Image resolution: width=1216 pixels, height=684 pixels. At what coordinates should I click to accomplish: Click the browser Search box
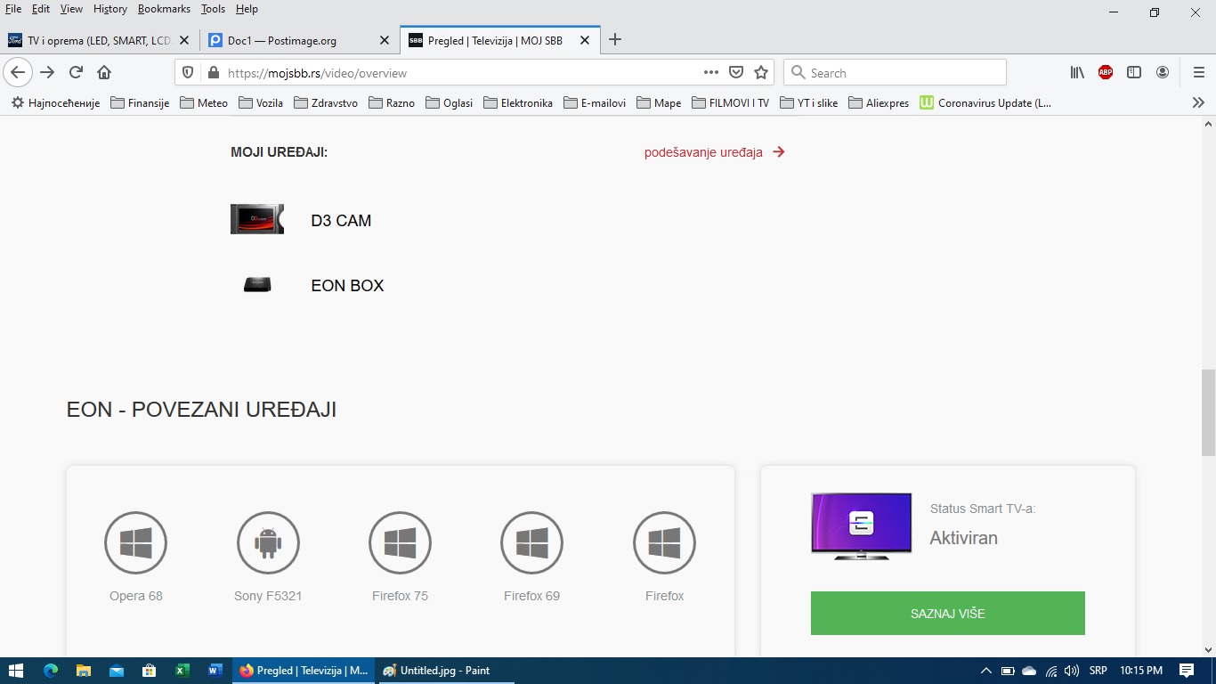click(x=895, y=72)
